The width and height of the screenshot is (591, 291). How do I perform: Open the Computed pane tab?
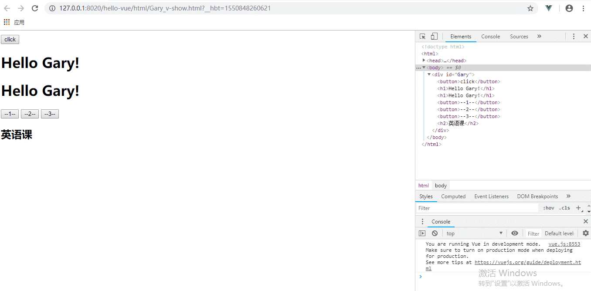[453, 196]
